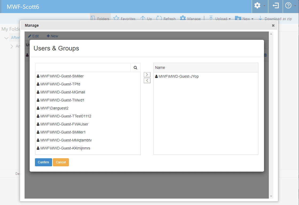Select user MWF\MWD-Guest-SMiller
Viewport: 299px width, 205px height.
(62, 76)
